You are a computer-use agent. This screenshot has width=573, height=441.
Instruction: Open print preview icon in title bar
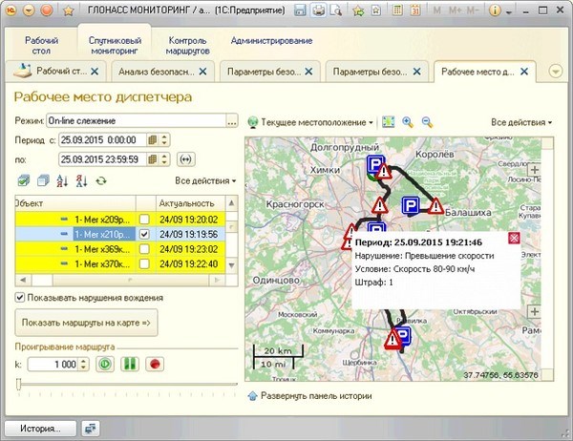[335, 10]
